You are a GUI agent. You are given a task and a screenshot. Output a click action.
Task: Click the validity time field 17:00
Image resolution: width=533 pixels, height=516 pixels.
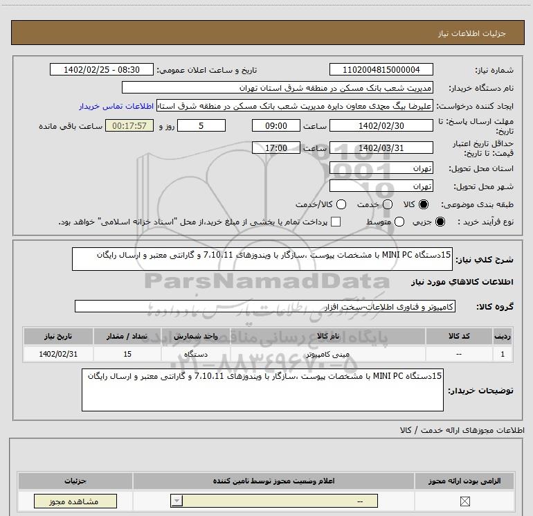tap(276, 148)
